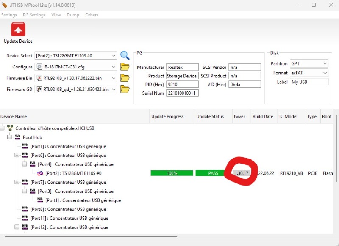339x246 pixels.
Task: Click the Serial Num input field
Action: [x=182, y=93]
